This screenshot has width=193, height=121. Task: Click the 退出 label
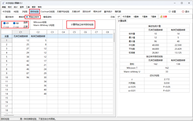coord(187,12)
